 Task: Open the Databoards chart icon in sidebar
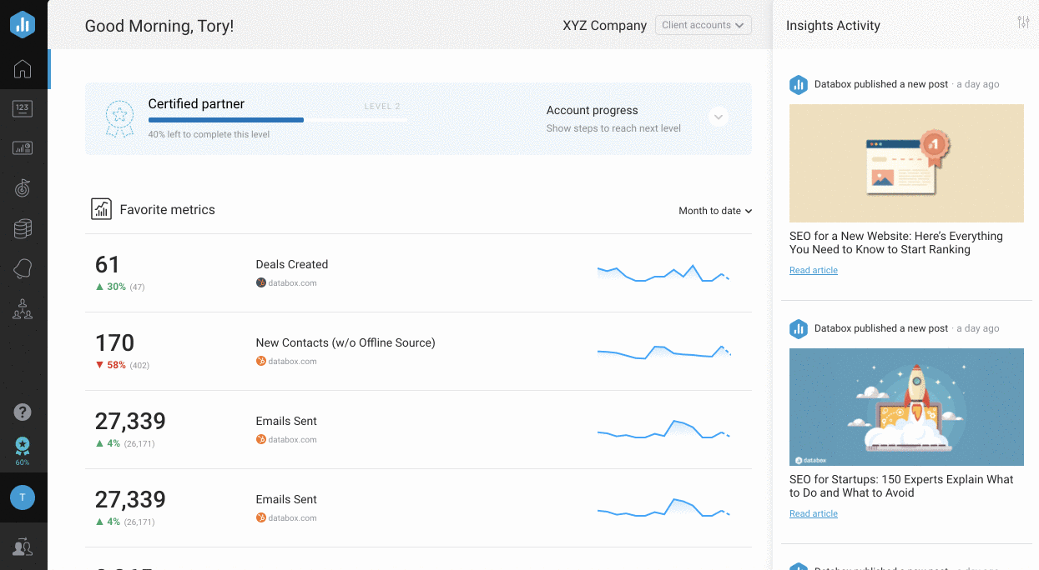pos(23,148)
